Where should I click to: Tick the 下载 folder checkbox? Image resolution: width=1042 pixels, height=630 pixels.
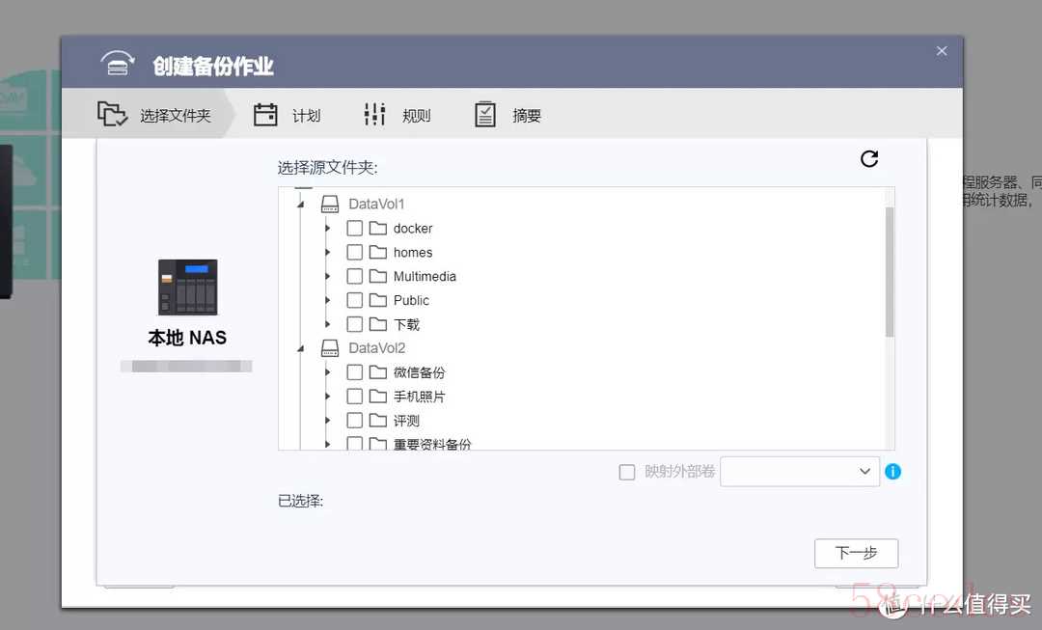(355, 324)
